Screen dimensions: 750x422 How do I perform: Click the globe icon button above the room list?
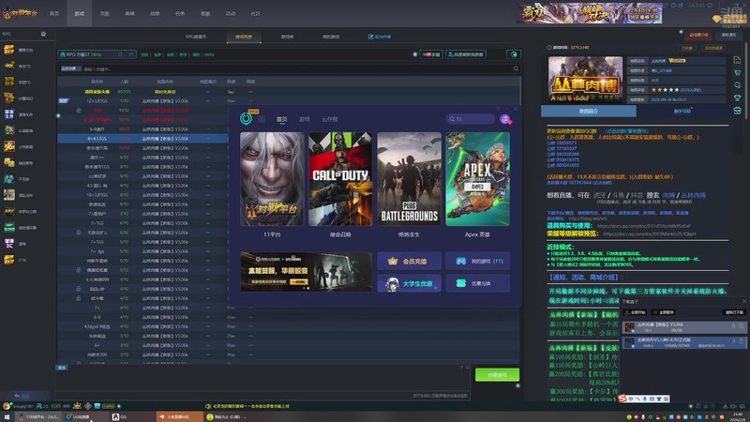pyautogui.click(x=514, y=54)
